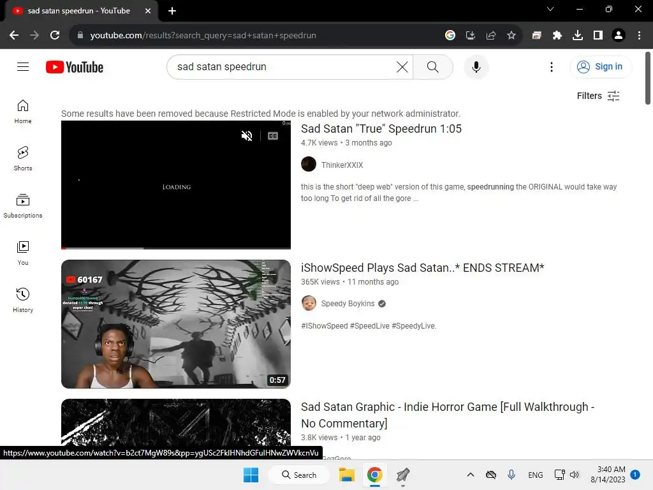This screenshot has height=490, width=653.
Task: Switch ENG input language
Action: (x=535, y=475)
